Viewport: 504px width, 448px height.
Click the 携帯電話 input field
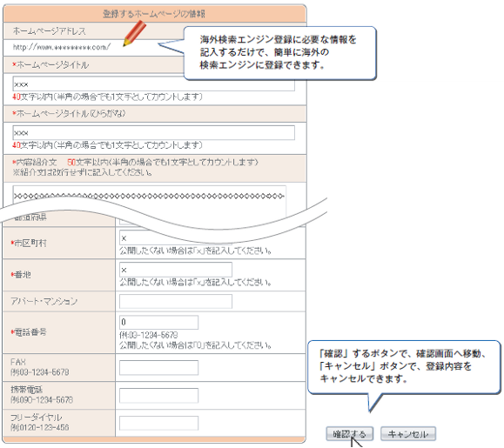(x=158, y=395)
